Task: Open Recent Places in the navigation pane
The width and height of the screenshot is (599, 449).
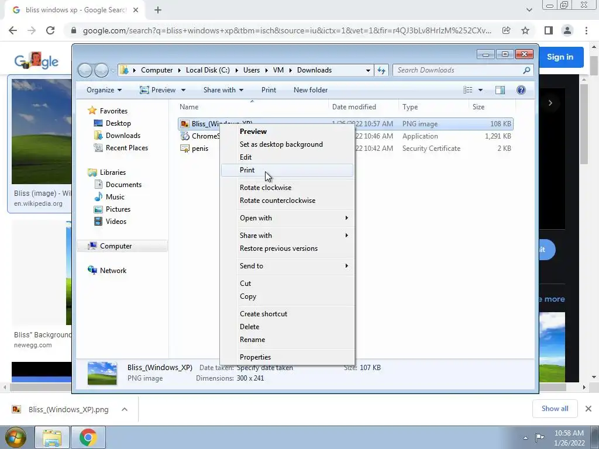Action: click(x=127, y=148)
